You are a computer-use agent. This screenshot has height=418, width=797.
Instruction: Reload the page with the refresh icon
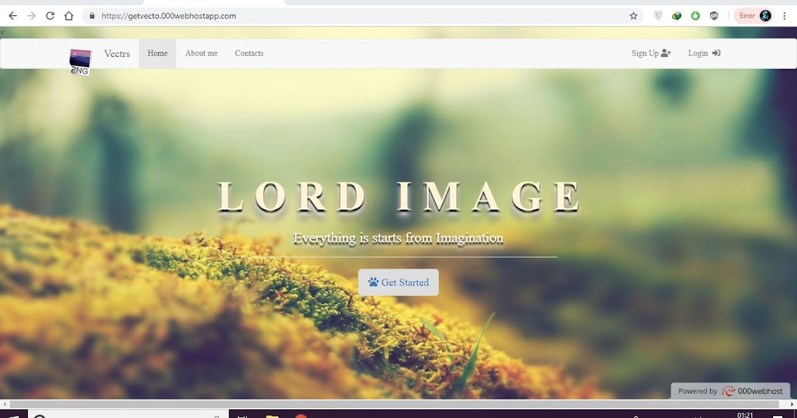[50, 15]
